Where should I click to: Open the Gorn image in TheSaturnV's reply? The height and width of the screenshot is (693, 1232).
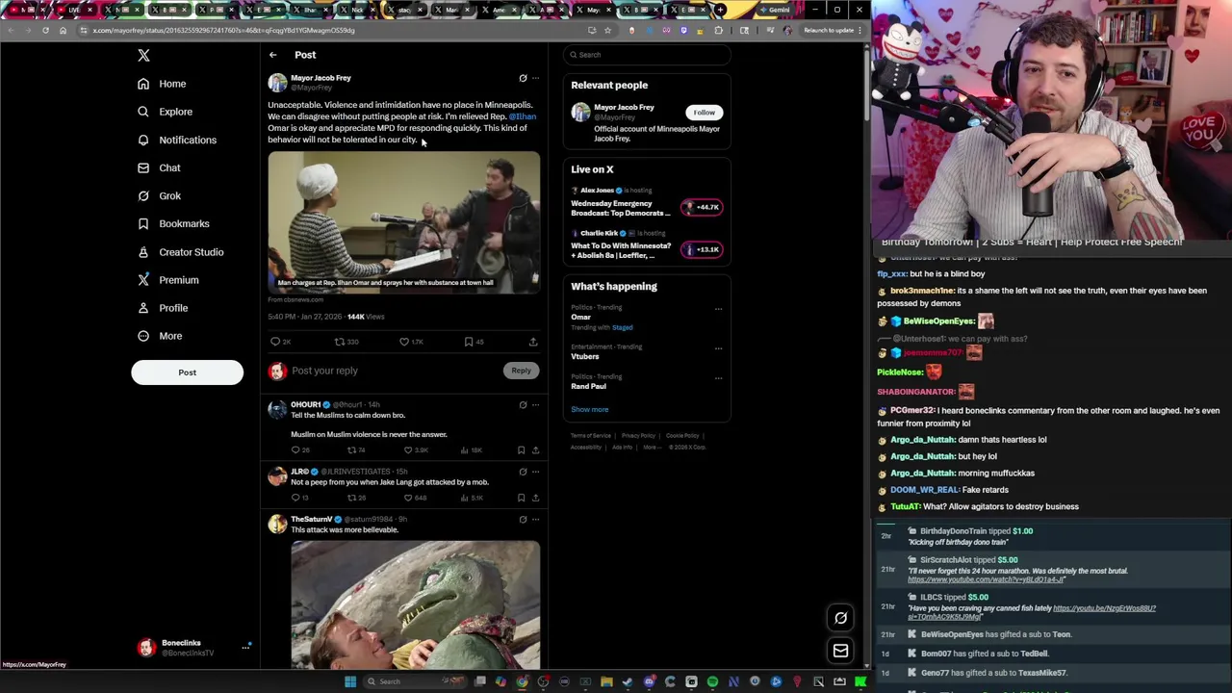(x=415, y=603)
